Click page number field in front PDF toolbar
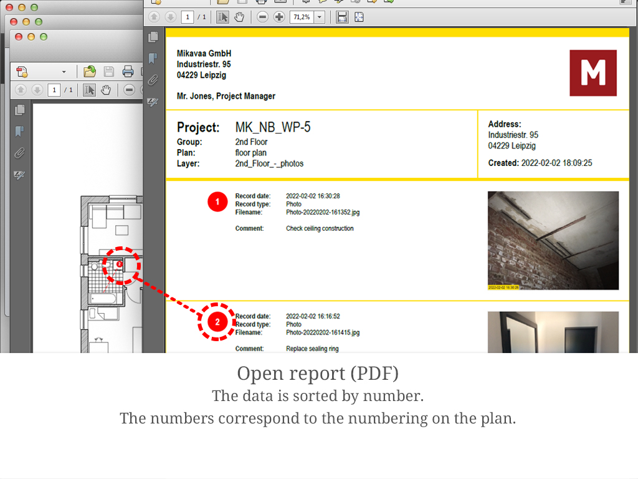This screenshot has width=638, height=479. point(187,17)
